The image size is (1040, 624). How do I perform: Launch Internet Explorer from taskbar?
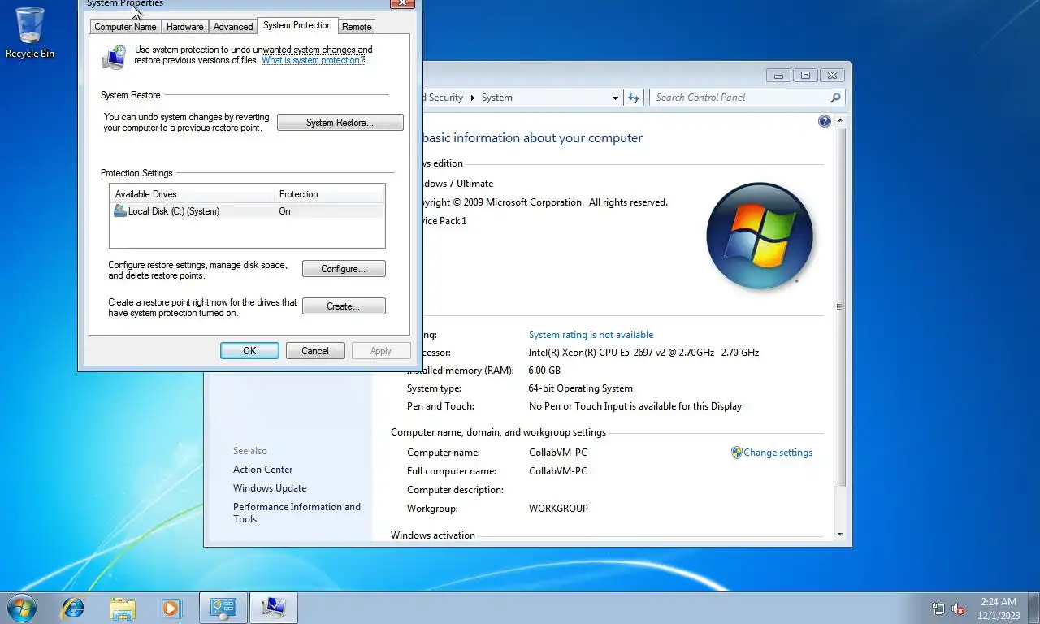pyautogui.click(x=73, y=608)
